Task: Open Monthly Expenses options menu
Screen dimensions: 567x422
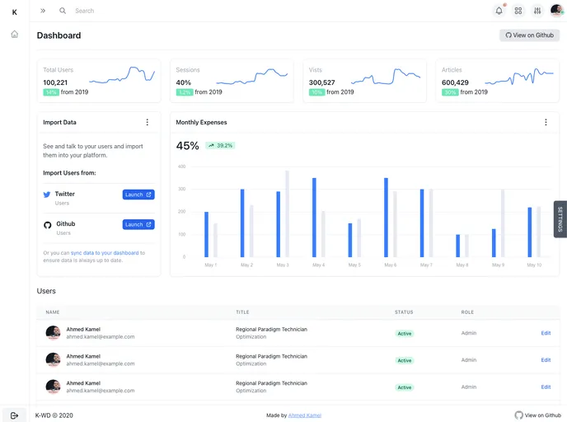Action: pos(546,122)
